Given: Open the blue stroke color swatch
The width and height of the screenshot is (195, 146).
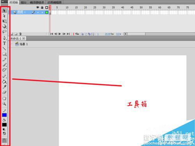Looking at the screenshot, I should [4, 115].
